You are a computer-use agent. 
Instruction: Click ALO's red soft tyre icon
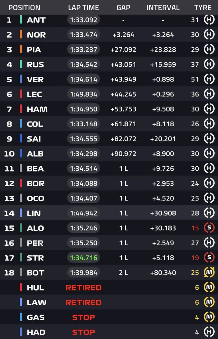(209, 228)
